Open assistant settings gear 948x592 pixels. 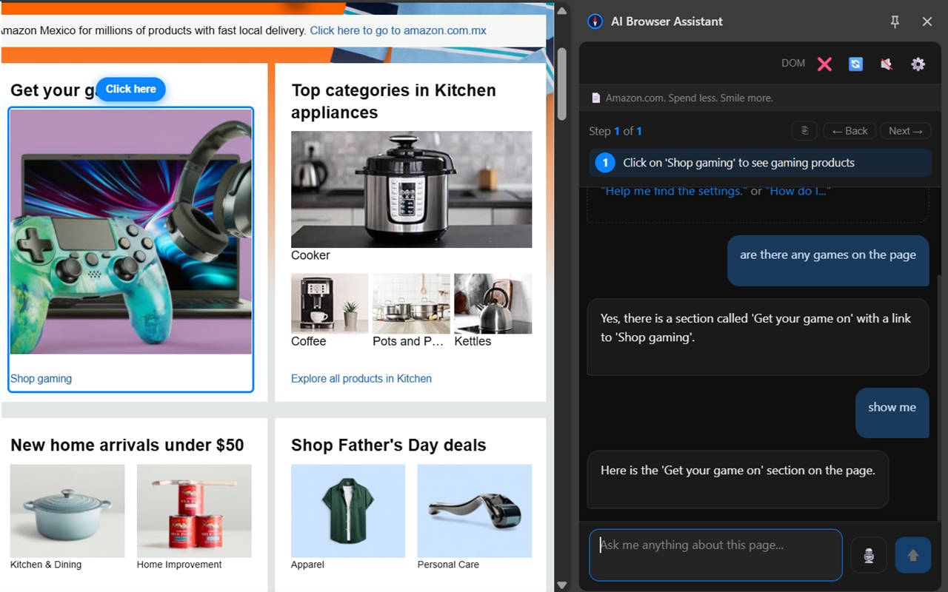tap(918, 64)
